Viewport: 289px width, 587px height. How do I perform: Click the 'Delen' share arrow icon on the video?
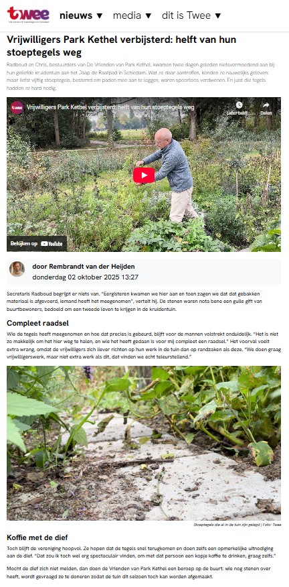point(266,105)
